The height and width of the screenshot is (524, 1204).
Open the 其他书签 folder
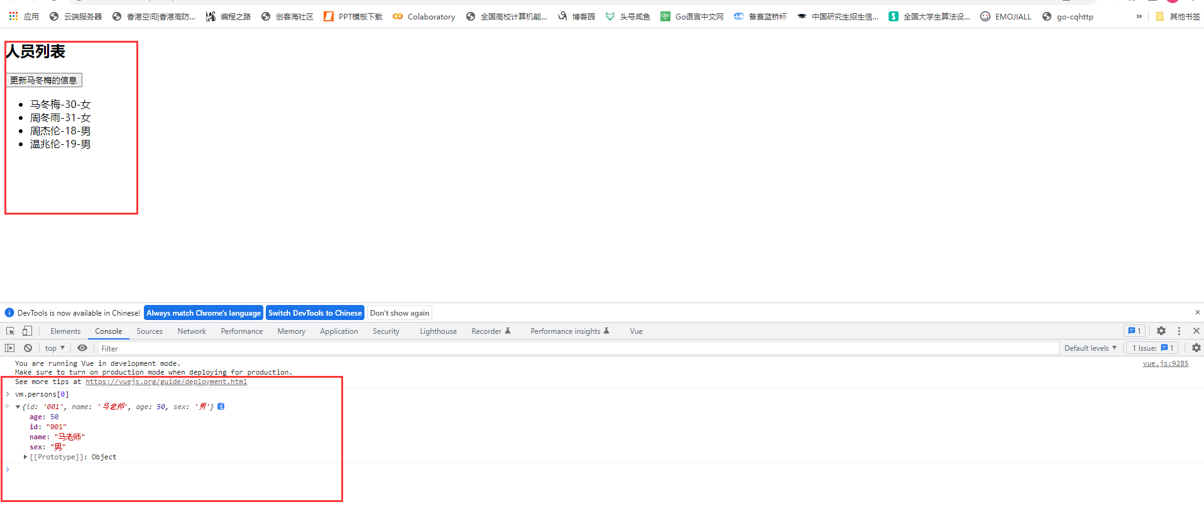coord(1178,16)
